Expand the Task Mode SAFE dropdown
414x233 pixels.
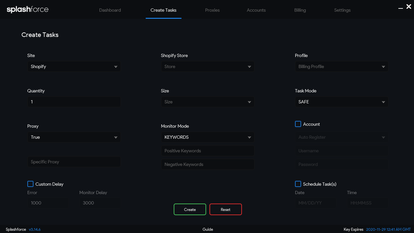341,102
